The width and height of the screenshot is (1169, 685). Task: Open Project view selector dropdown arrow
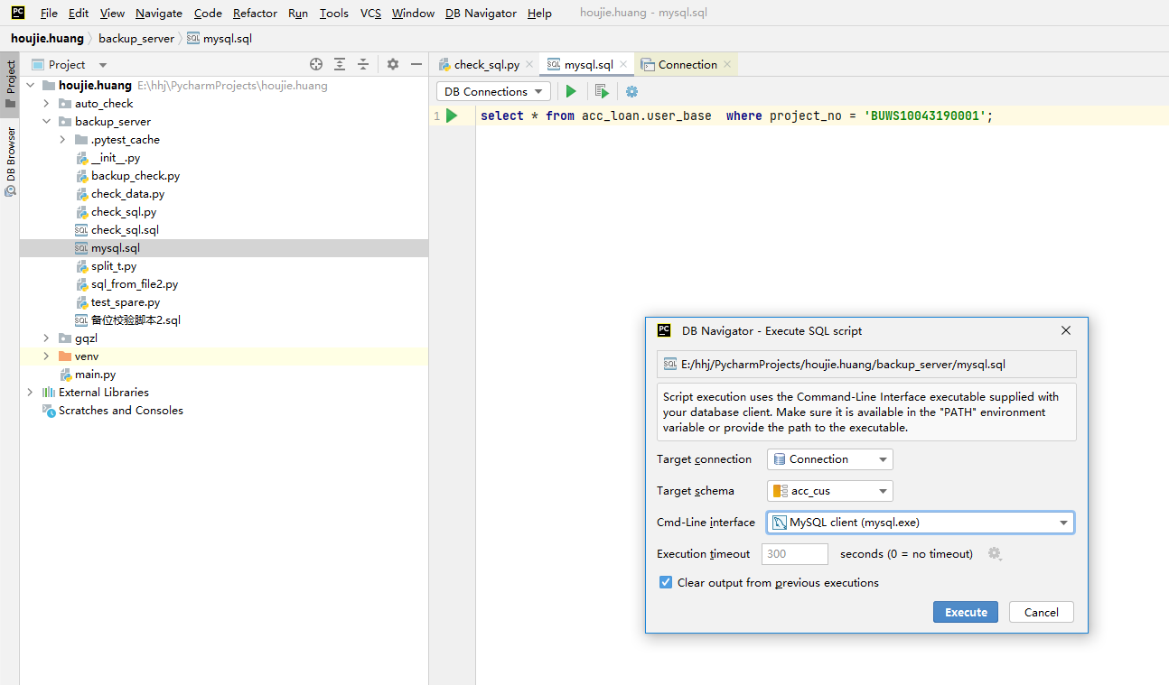point(103,65)
